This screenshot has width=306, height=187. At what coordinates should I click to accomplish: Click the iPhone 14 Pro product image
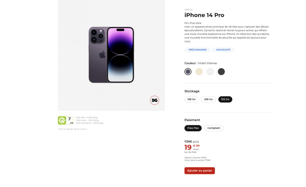pos(111,55)
